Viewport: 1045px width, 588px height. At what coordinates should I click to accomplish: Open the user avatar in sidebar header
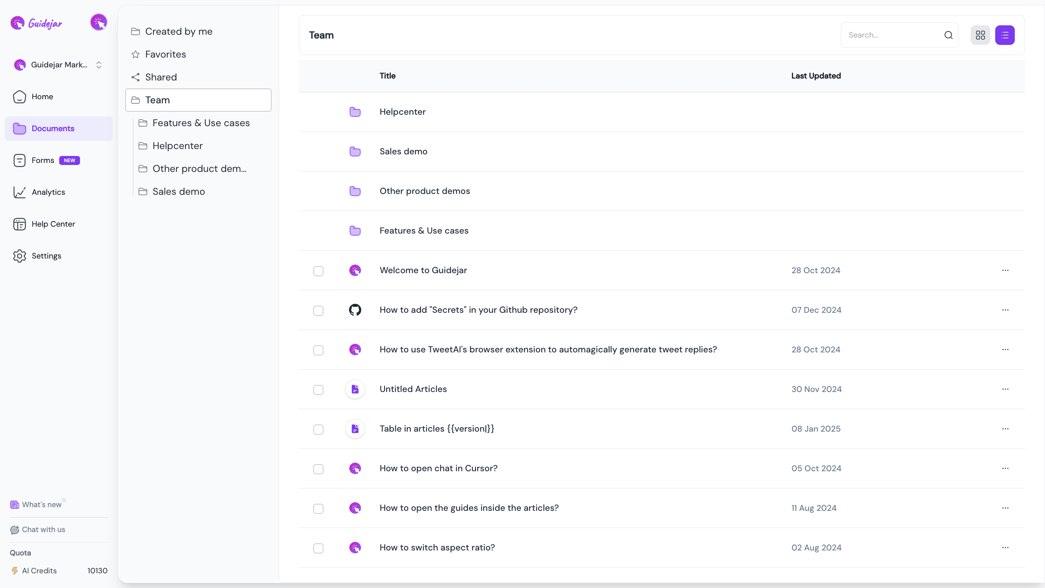(x=98, y=22)
